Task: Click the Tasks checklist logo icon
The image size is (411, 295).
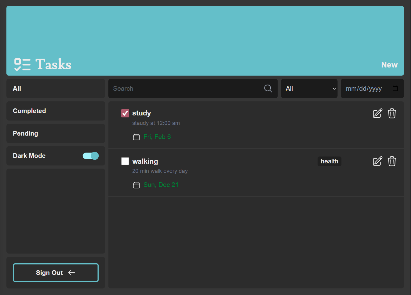Action: click(22, 64)
